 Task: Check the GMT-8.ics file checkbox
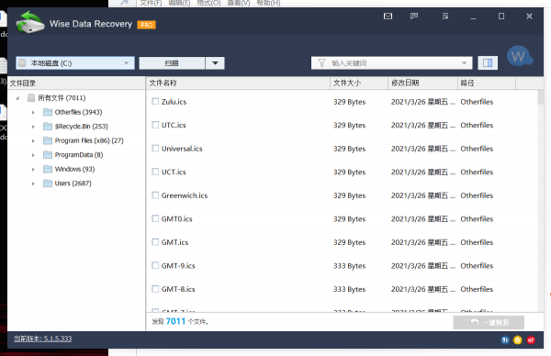click(x=155, y=289)
